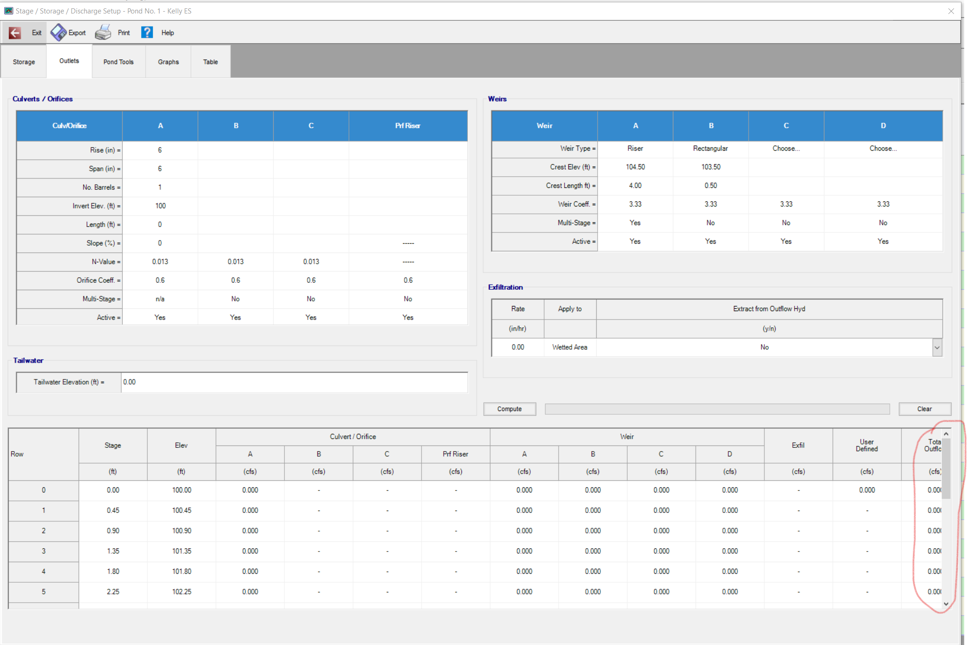Open the Pond Tools tab
The height and width of the screenshot is (645, 967).
[x=118, y=62]
